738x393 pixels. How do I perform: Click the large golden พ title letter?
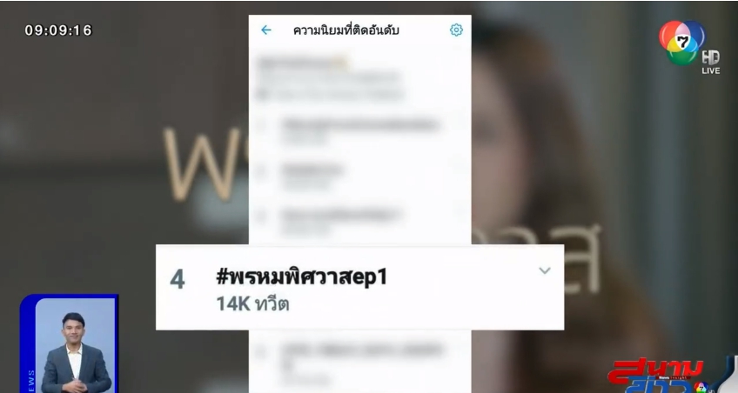coord(203,163)
